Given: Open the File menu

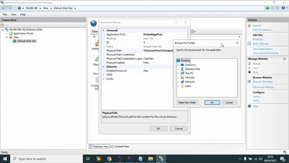Looking at the screenshot, I should click(x=5, y=14).
